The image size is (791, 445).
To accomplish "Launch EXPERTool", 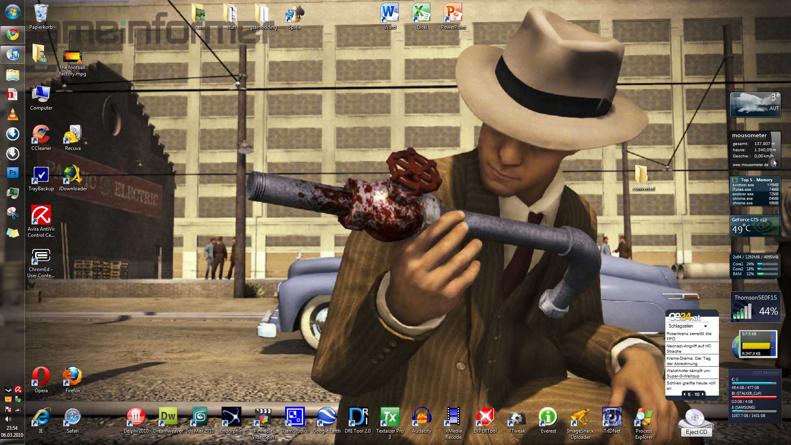I will pyautogui.click(x=485, y=420).
